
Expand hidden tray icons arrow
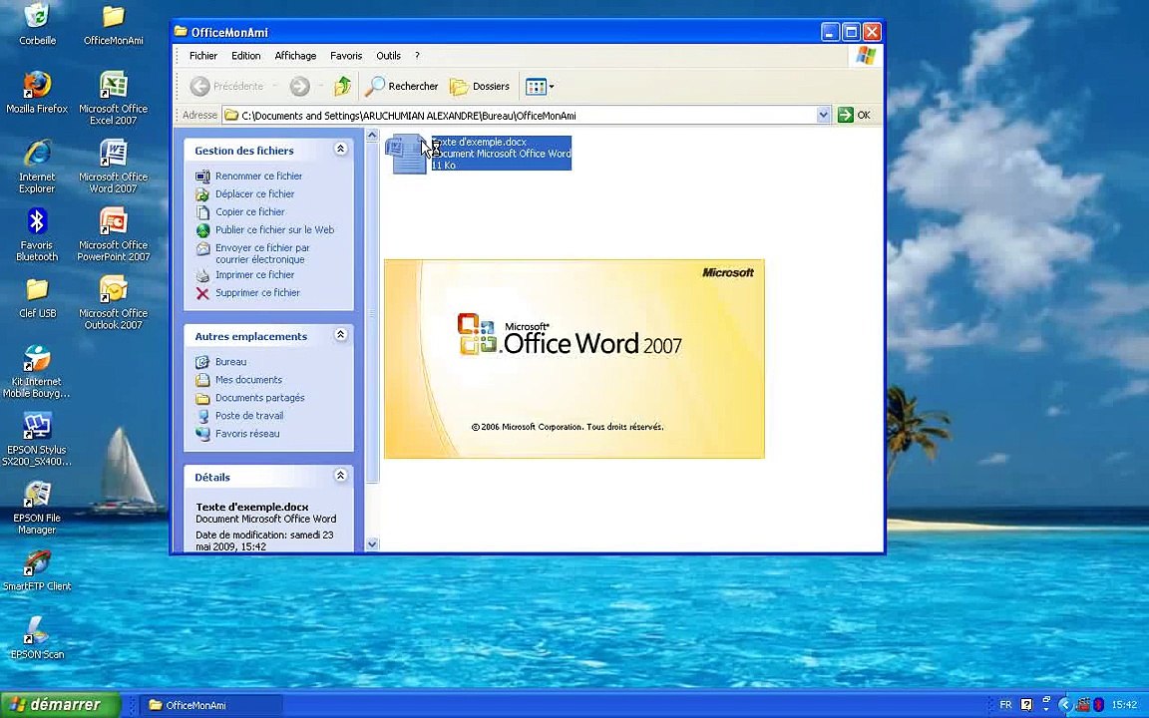point(1065,705)
